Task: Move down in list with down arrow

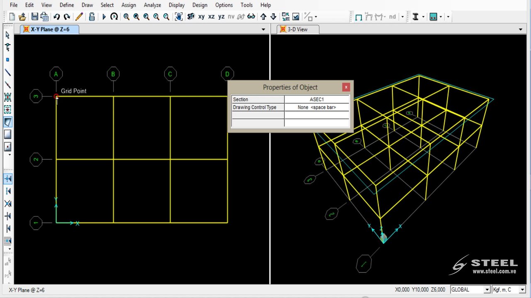Action: [x=273, y=17]
